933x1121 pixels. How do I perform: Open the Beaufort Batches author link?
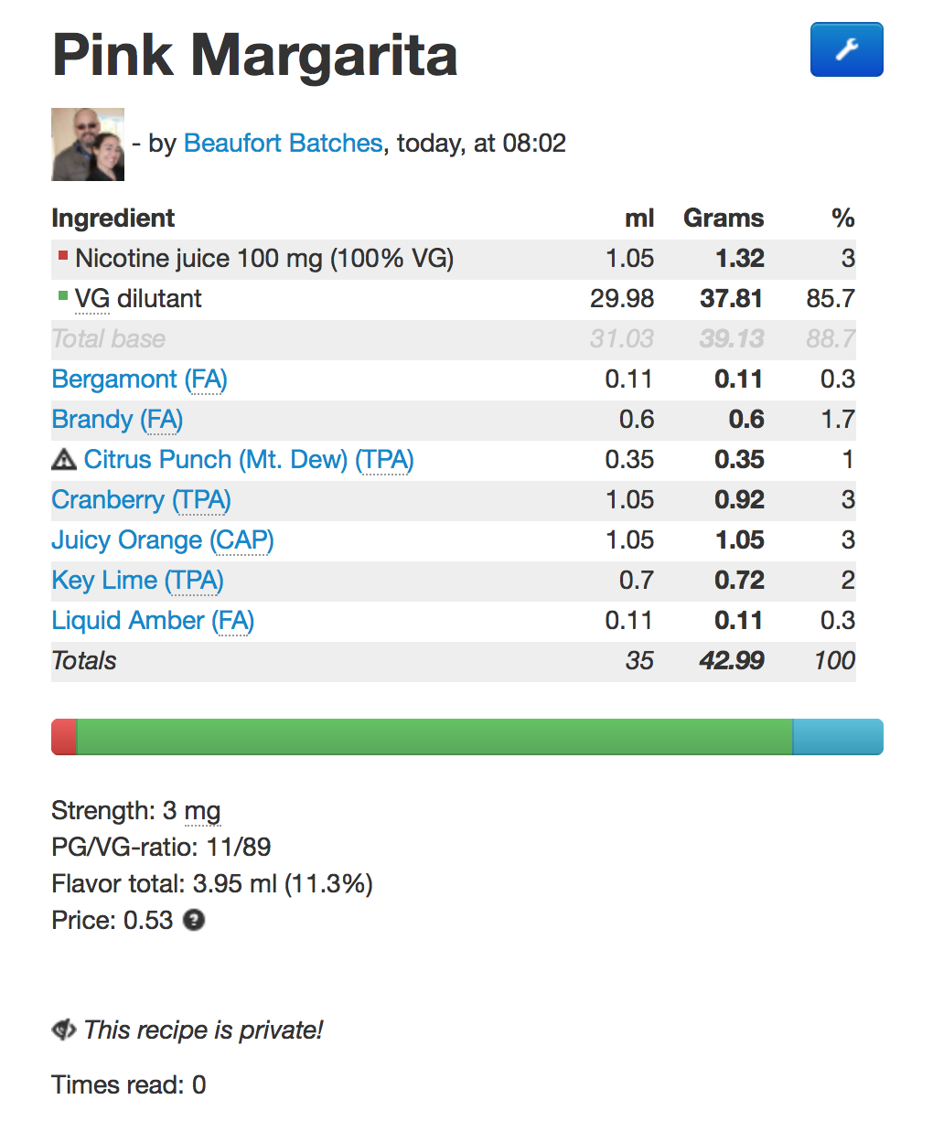point(283,144)
